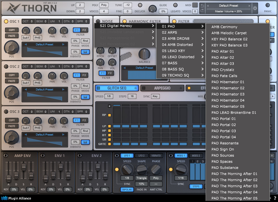Toggle the LEGATO switch
Screen dimensions: 278x202
coord(175,5)
